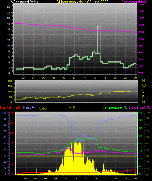Click the 12 hour tick under the windspeed graph
This screenshot has height=181, width=152.
(74, 78)
